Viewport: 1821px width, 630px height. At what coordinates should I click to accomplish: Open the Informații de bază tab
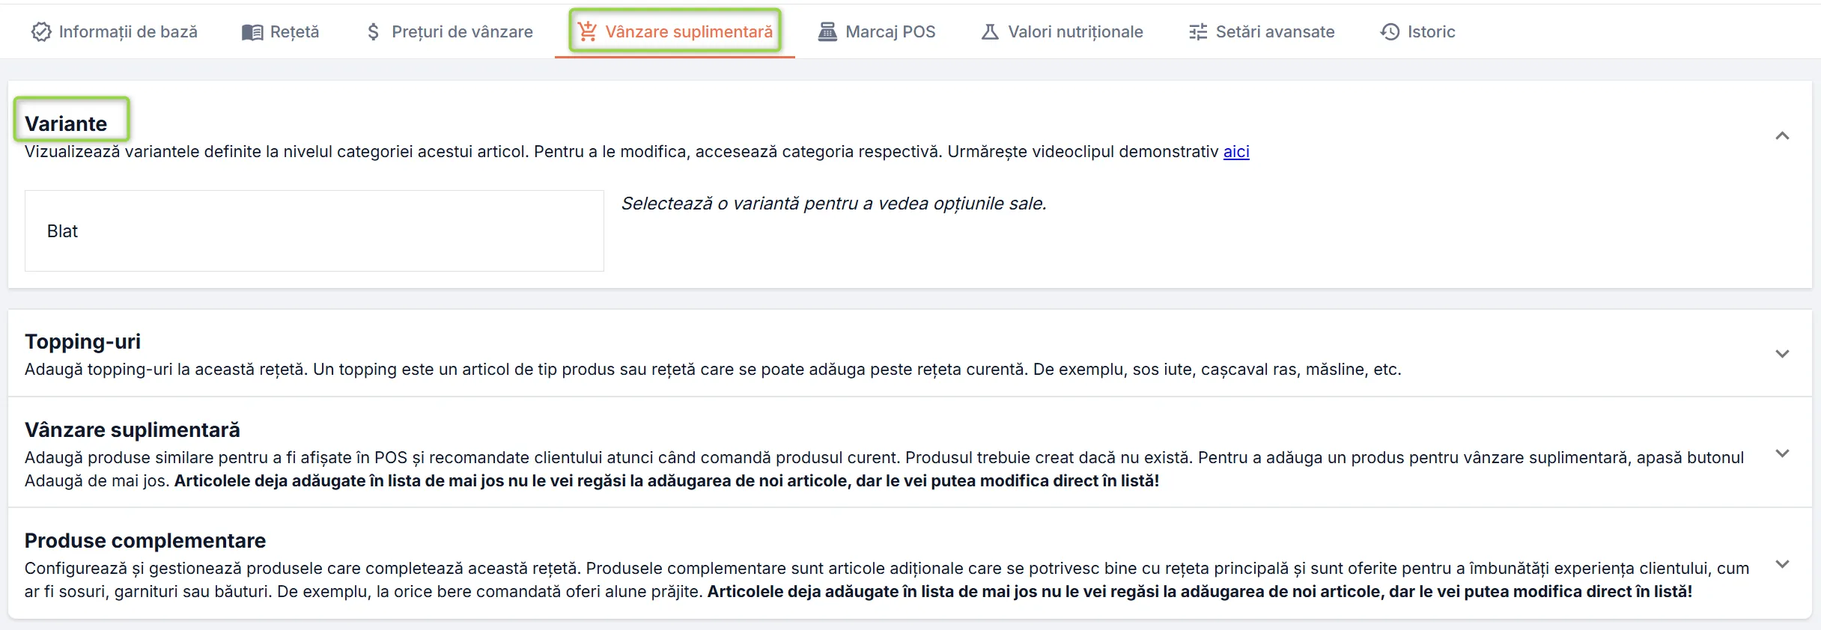[115, 31]
